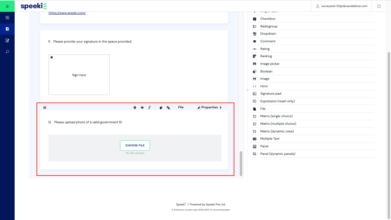Add a Rating question from toolbox
Screen dimensions: 391x220
(x=313, y=49)
